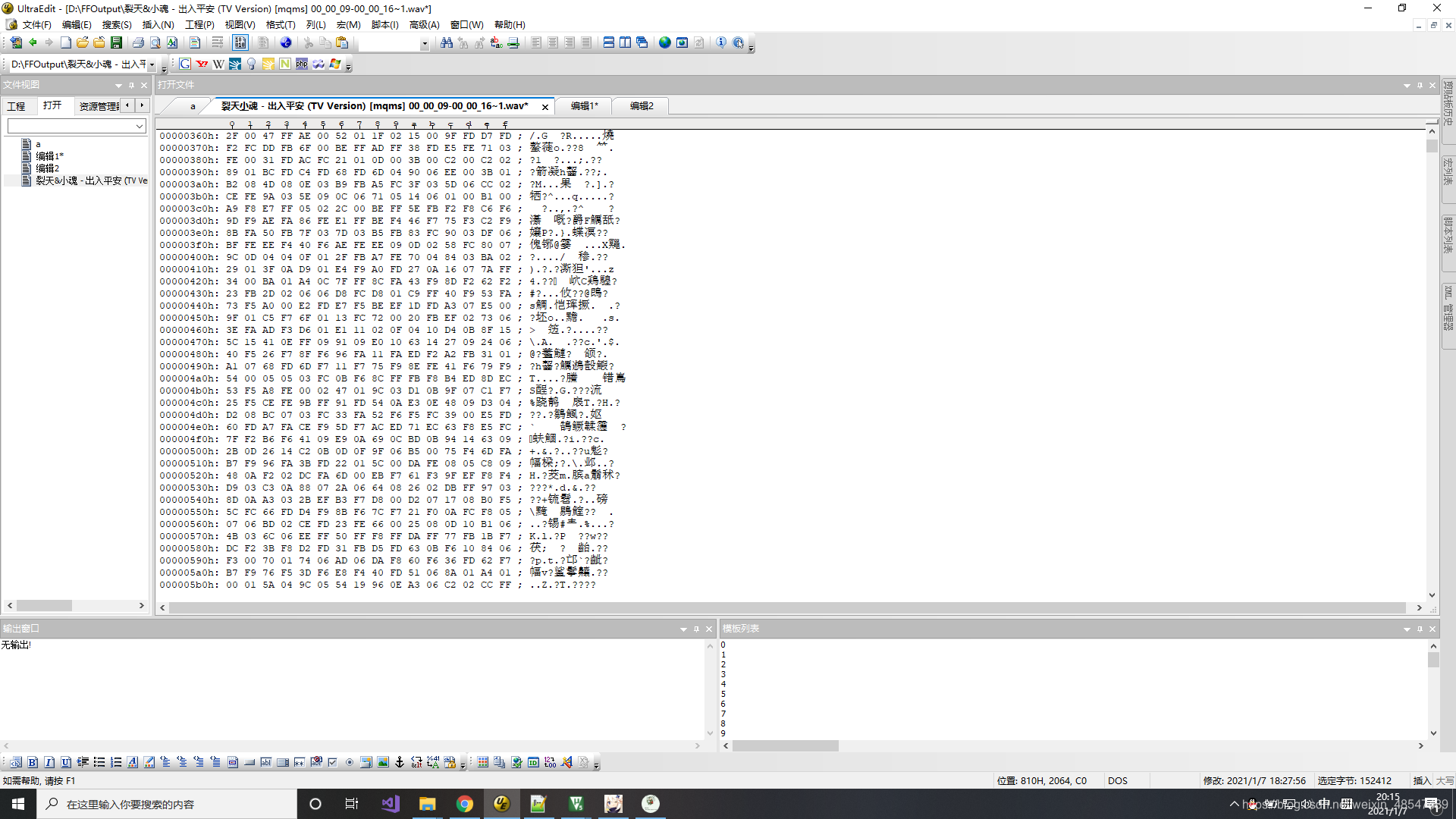Click the green Back arrow icon

(x=33, y=42)
